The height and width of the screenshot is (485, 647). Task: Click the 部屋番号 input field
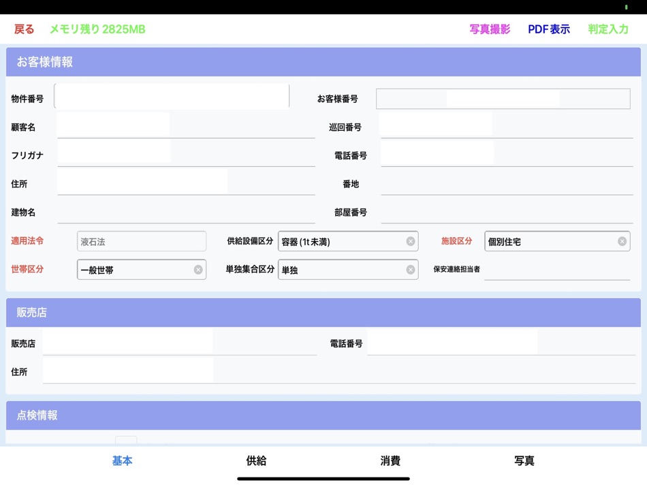[507, 212]
